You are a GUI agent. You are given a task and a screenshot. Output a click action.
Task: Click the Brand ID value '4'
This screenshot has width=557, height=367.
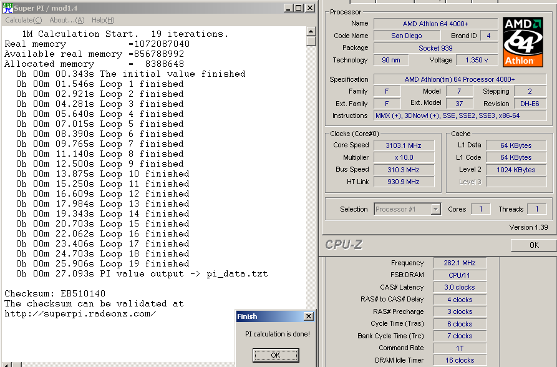coord(489,36)
